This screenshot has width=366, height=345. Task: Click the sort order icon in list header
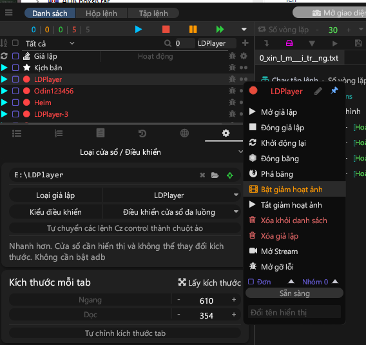point(4,43)
